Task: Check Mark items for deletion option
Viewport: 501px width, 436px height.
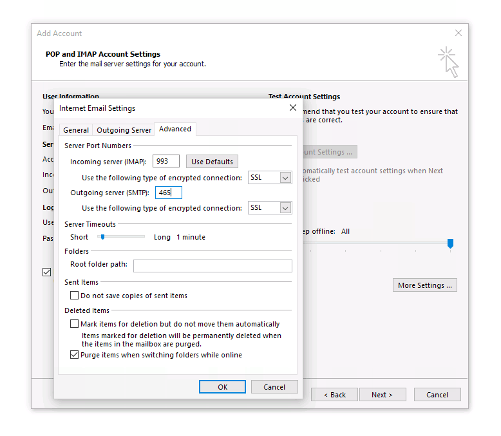Action: coord(75,324)
